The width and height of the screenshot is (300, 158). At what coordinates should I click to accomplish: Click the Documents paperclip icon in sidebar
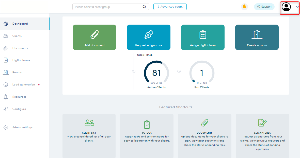(x=6, y=48)
